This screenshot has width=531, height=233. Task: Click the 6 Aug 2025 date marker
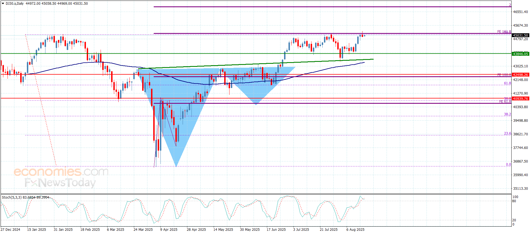pos(355,229)
